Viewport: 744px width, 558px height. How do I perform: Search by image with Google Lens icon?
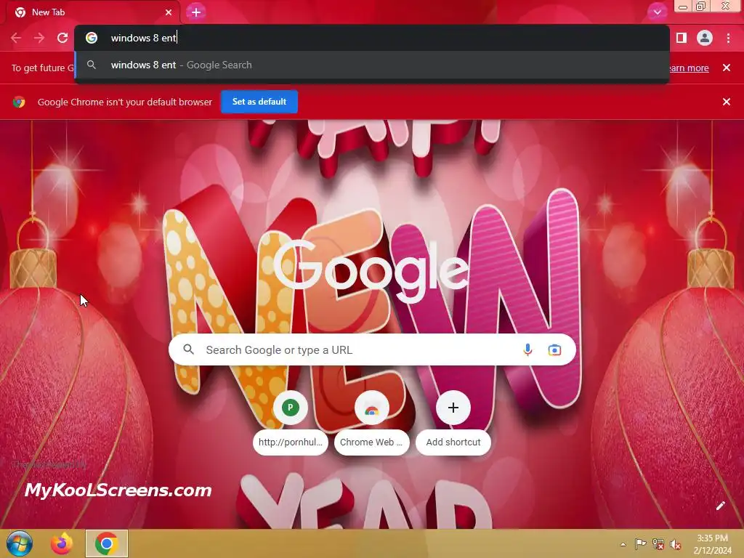pyautogui.click(x=554, y=349)
